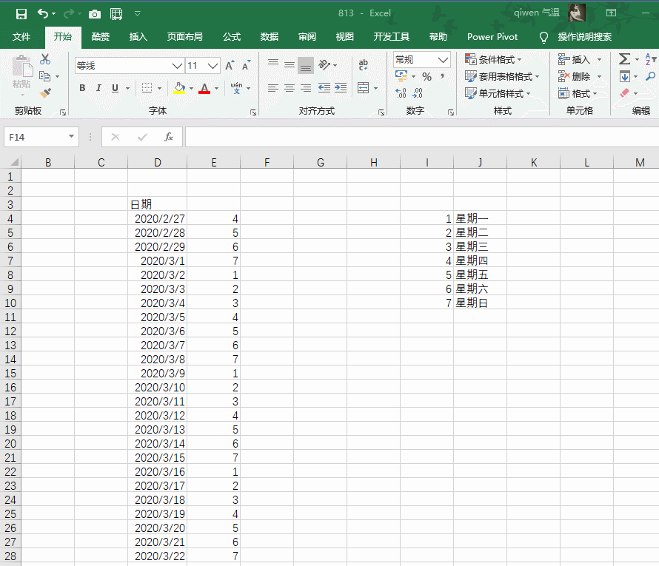659x566 pixels.
Task: Apply percent style
Action: point(426,76)
